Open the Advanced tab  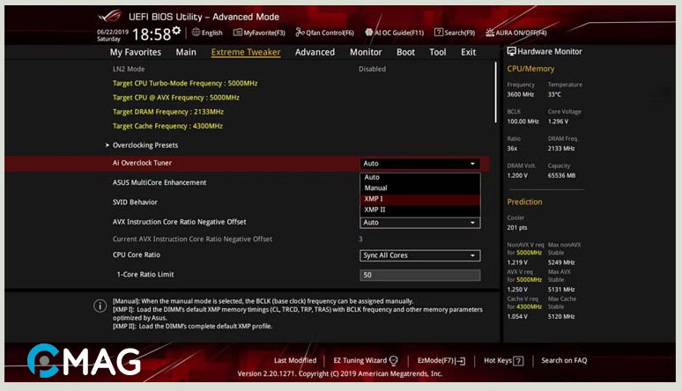[x=315, y=52]
